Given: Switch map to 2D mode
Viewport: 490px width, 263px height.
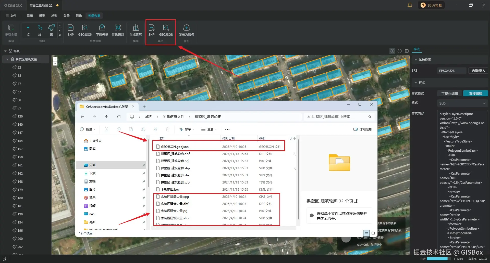Looking at the screenshot, I should pos(393,51).
